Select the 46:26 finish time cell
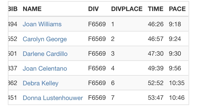 (x=155, y=24)
